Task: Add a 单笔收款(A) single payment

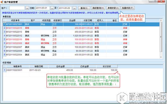Action: pyautogui.click(x=113, y=8)
